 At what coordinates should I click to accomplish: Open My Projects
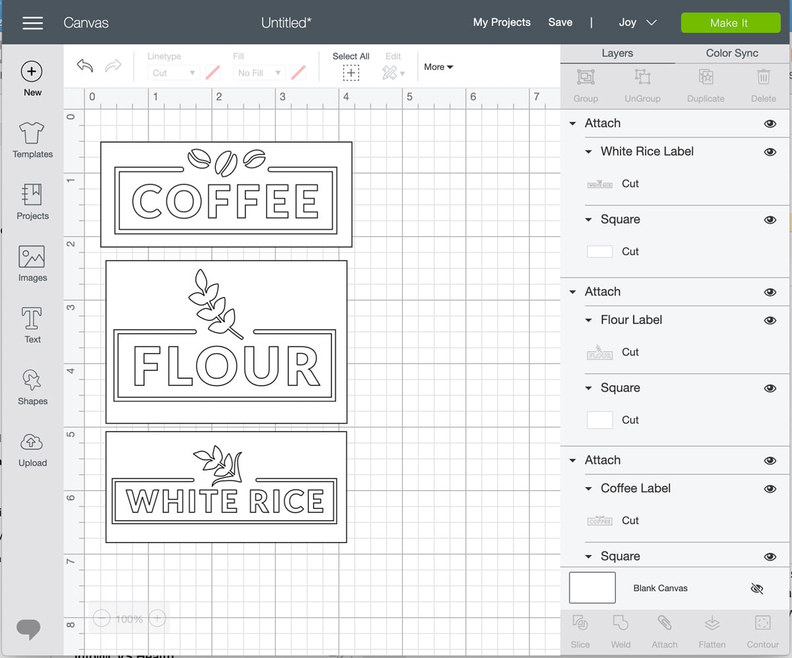pos(502,22)
